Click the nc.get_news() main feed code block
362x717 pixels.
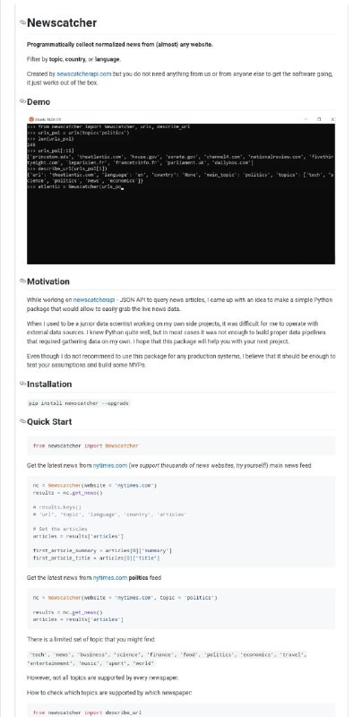click(x=181, y=522)
